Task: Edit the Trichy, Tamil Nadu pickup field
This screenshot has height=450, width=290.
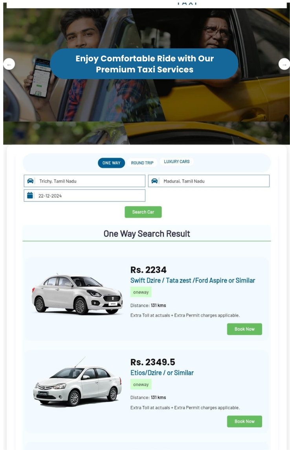Action: (84, 181)
